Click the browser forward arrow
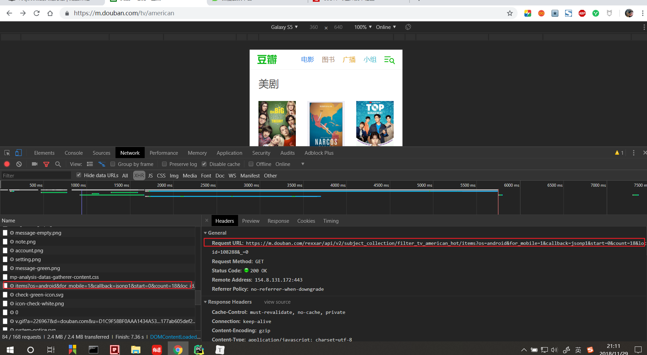The width and height of the screenshot is (647, 355). tap(23, 13)
